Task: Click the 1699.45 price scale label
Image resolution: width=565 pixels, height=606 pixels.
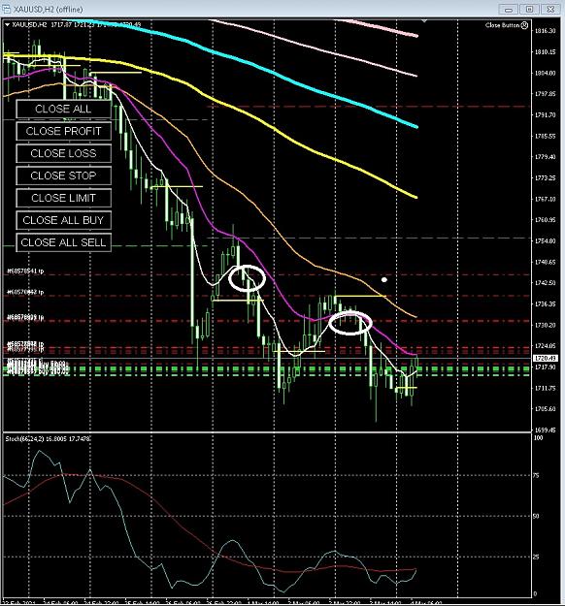Action: pos(545,430)
